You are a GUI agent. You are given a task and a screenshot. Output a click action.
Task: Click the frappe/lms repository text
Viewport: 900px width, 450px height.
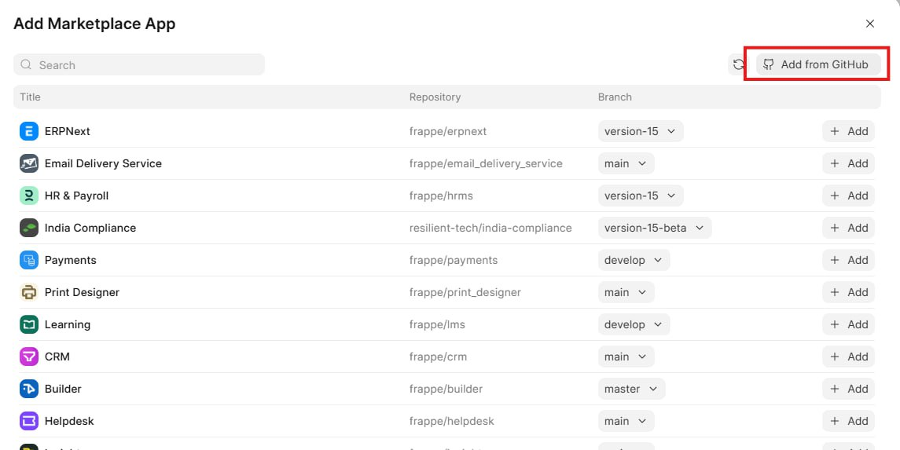point(437,324)
